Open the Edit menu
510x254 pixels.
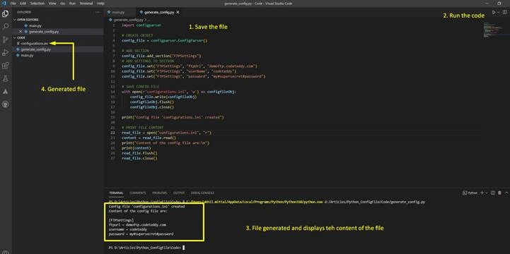point(23,4)
